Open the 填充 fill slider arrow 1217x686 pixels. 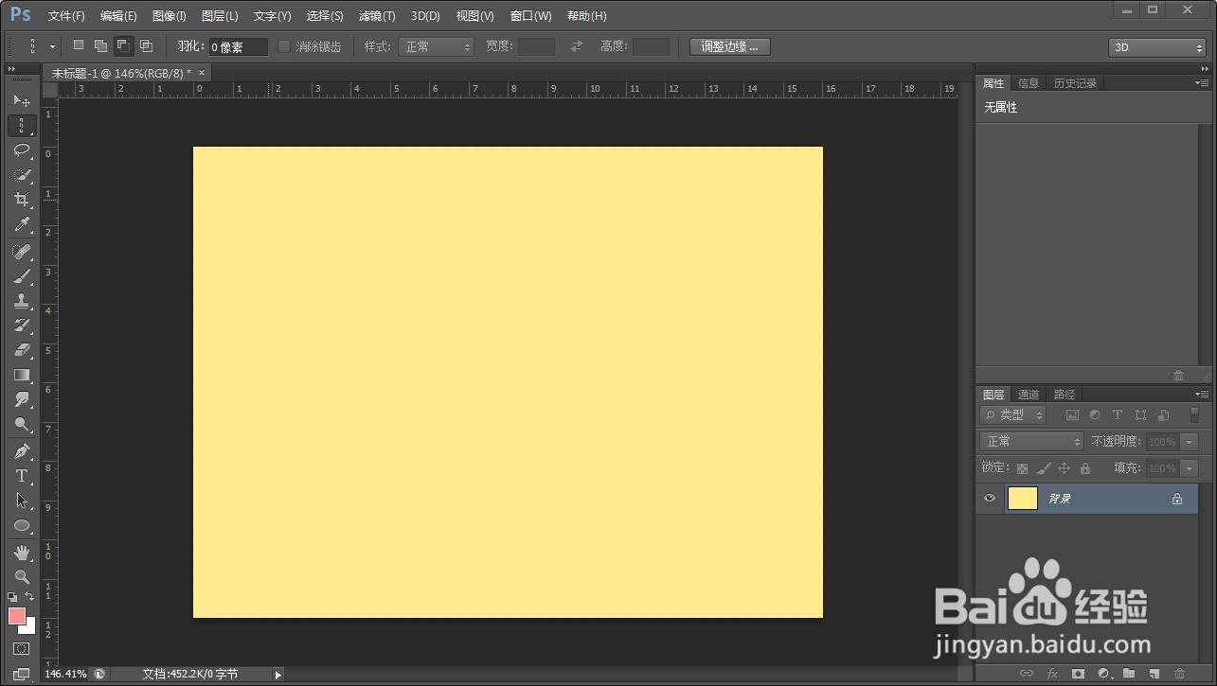[1190, 468]
